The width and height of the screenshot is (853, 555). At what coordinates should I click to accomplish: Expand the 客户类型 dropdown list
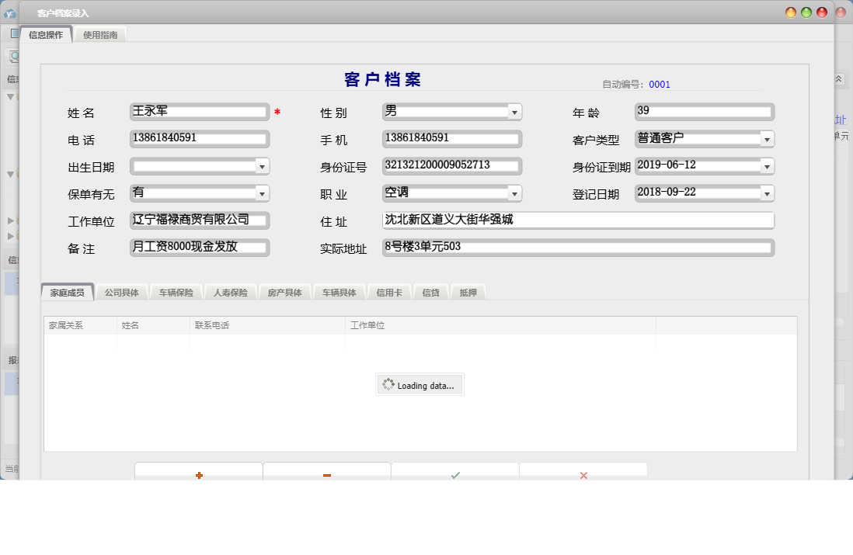(x=767, y=139)
